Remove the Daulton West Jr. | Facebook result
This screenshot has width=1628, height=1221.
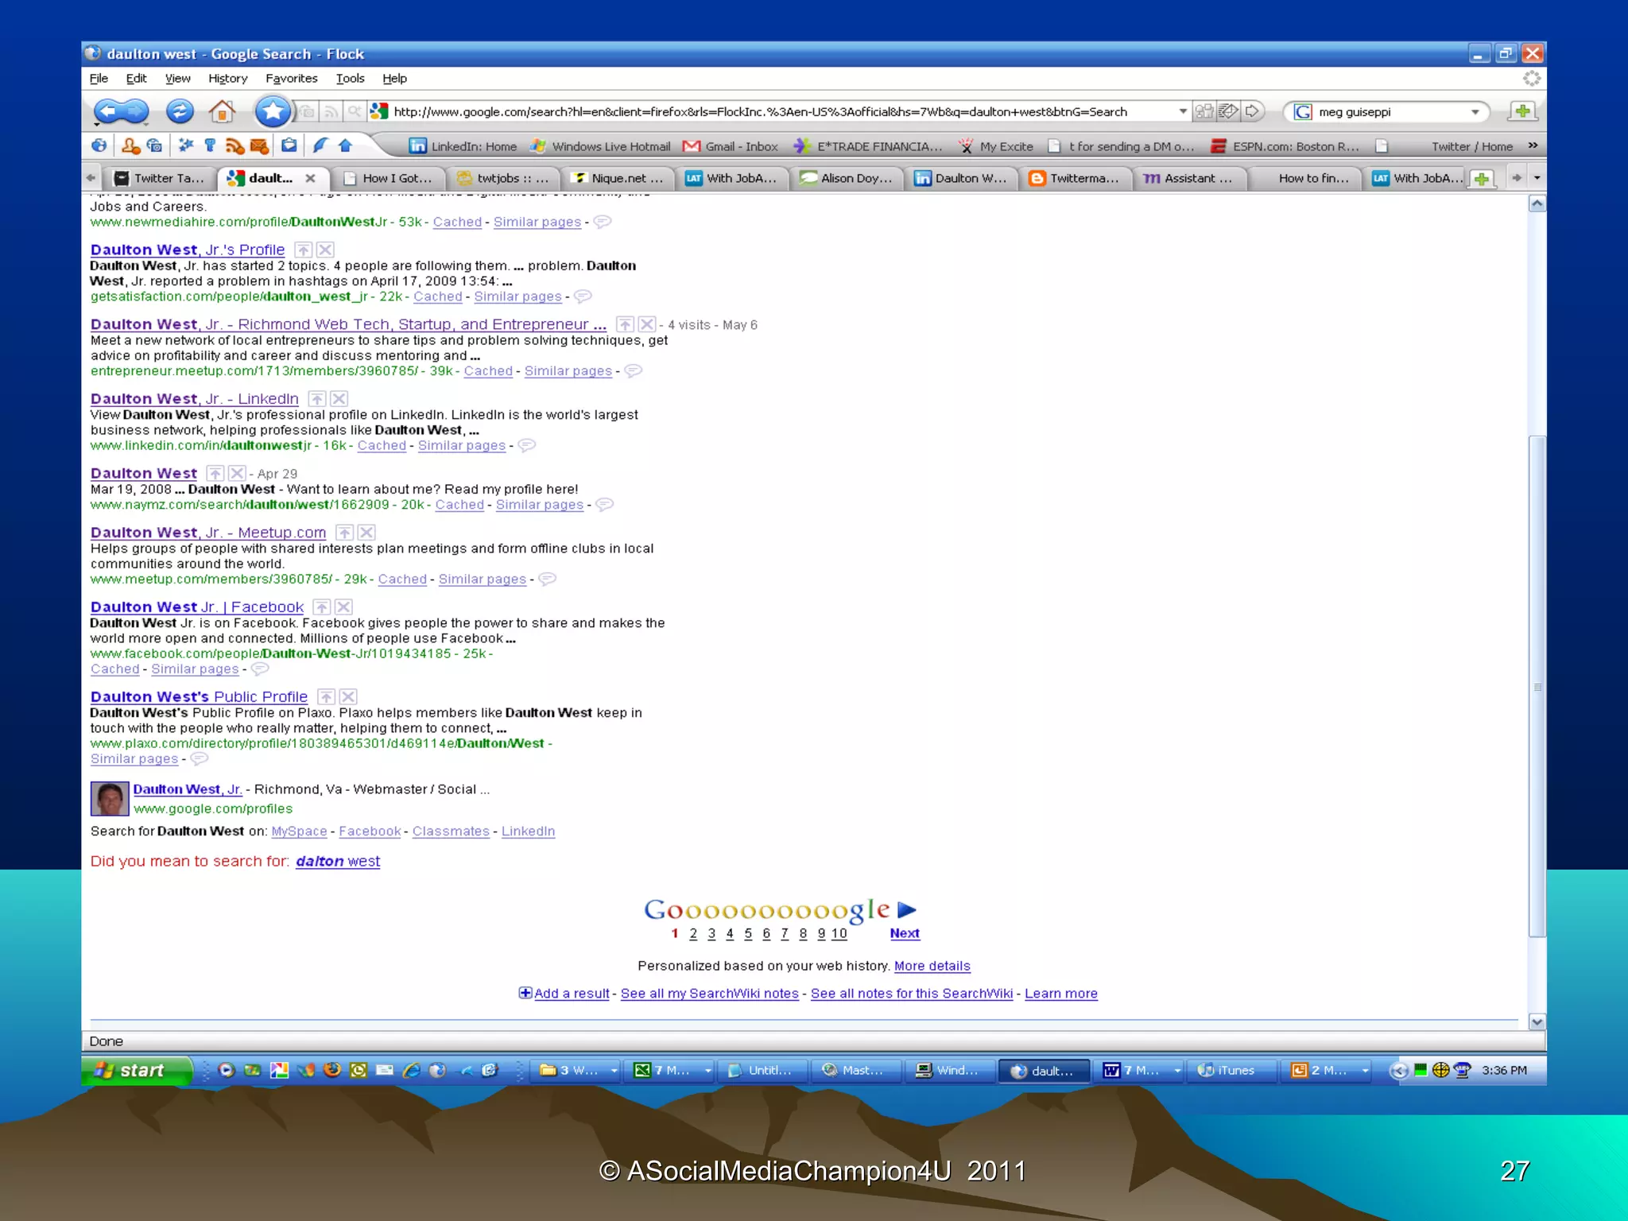pos(343,607)
